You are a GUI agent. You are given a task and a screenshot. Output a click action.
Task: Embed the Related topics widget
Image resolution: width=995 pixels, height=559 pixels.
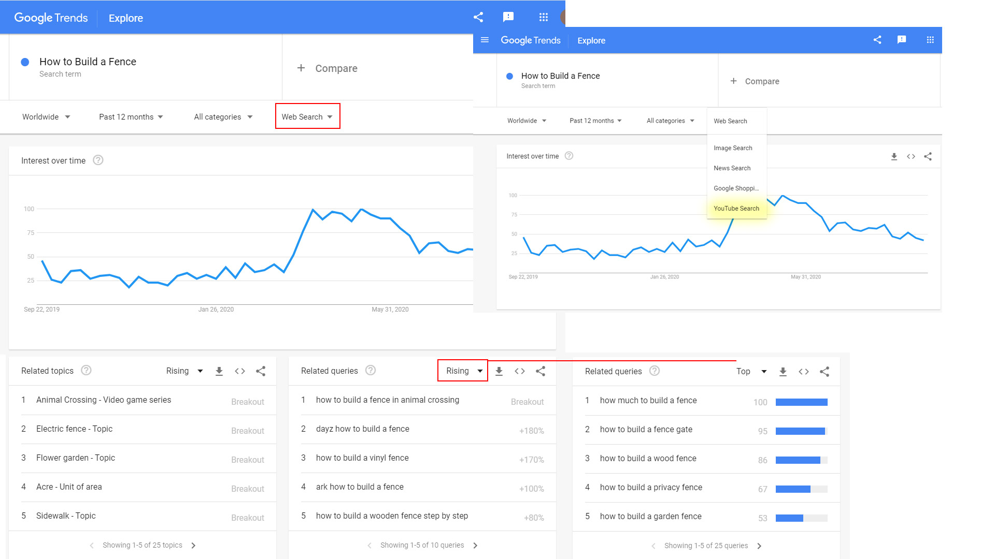[240, 371]
